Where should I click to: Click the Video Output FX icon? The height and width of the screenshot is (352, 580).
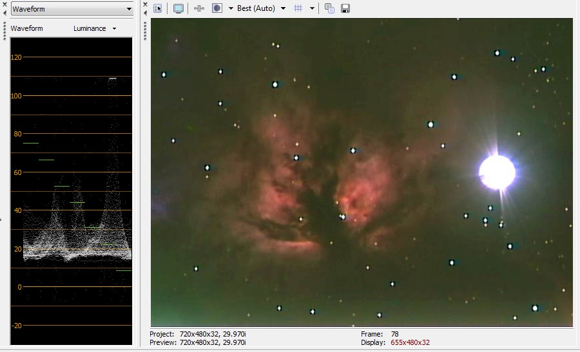coord(199,8)
